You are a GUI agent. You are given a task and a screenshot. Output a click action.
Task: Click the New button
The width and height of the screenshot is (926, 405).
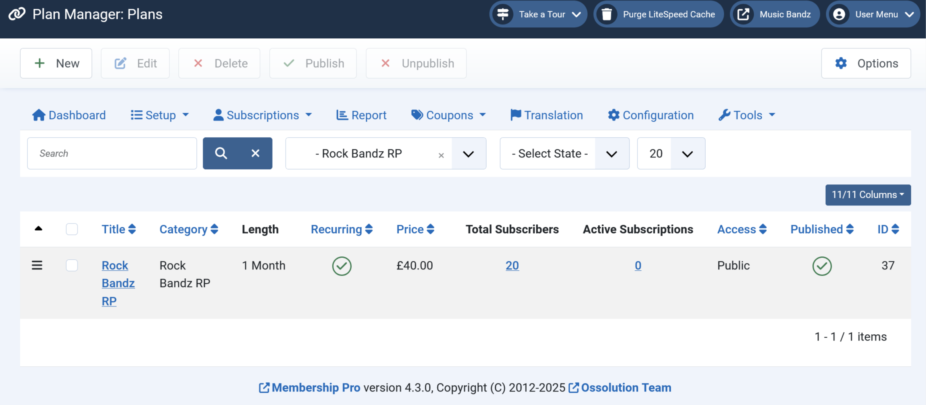click(56, 63)
